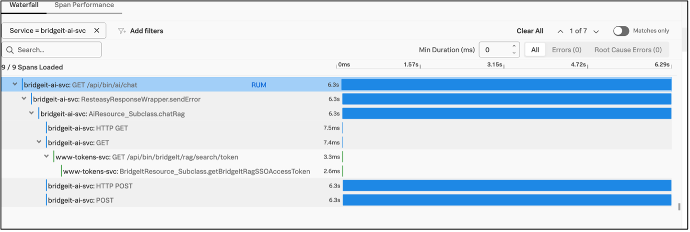
Task: Click the Add filters funnel icon
Action: point(122,31)
